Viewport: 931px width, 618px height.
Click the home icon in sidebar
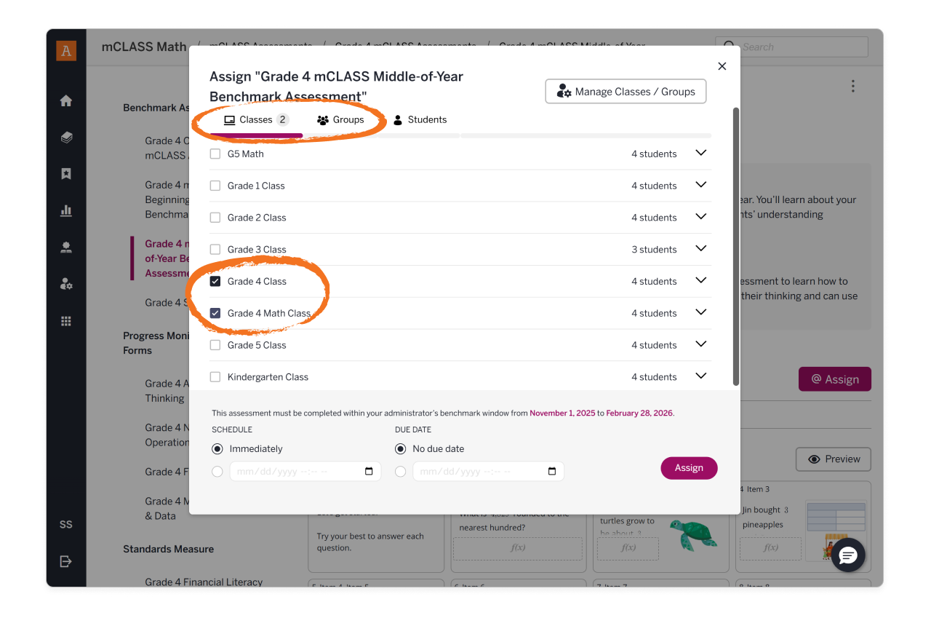point(66,101)
